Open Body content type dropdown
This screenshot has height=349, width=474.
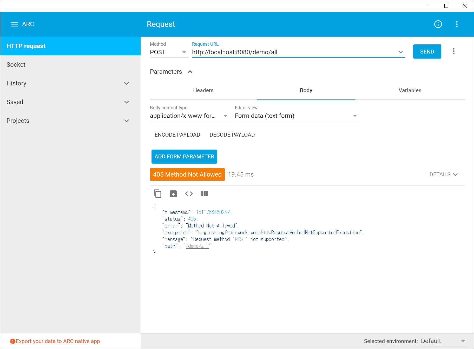tap(189, 116)
